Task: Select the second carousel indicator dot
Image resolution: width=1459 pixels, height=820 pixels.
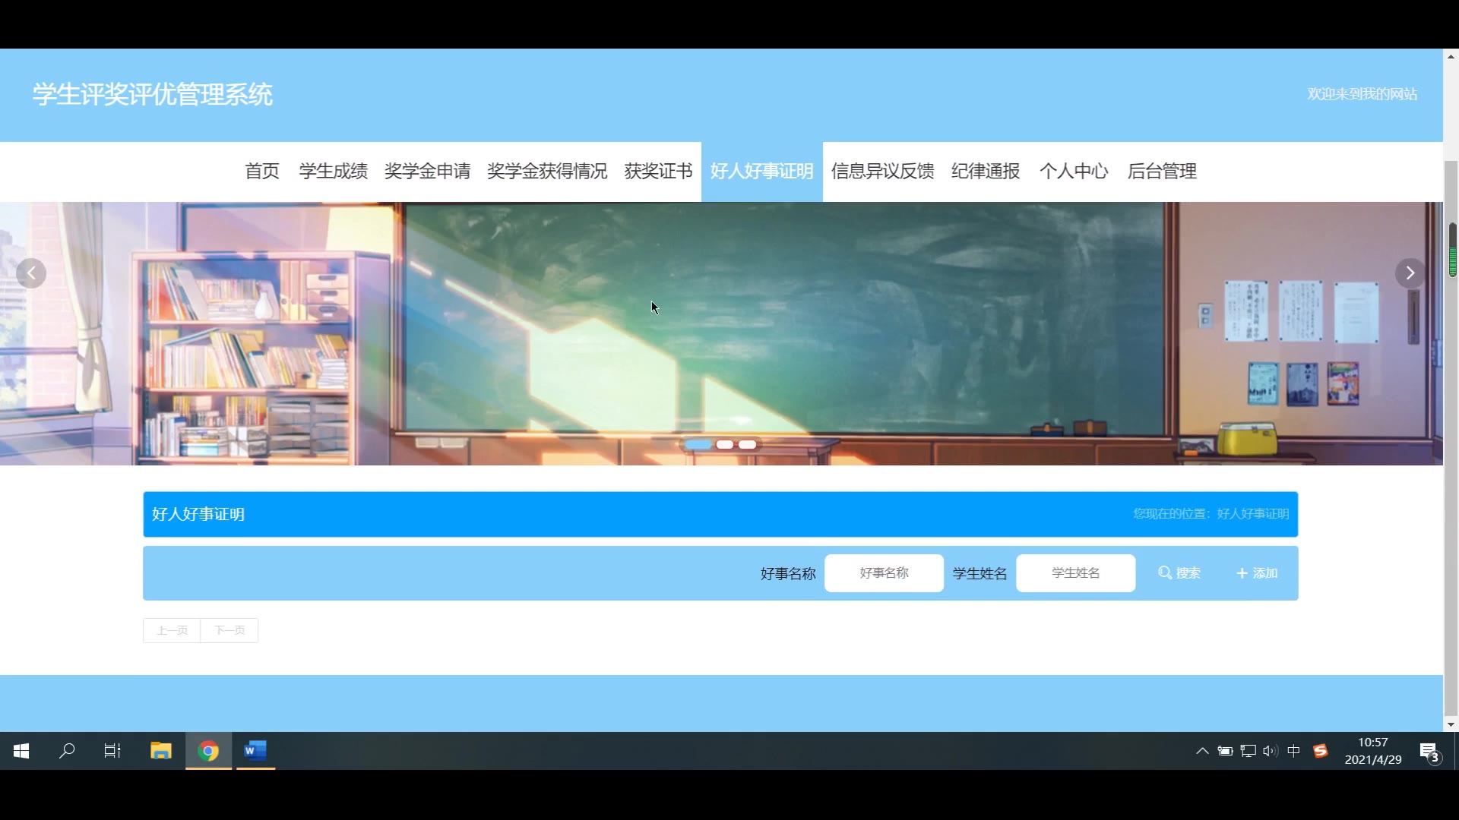Action: tap(725, 445)
